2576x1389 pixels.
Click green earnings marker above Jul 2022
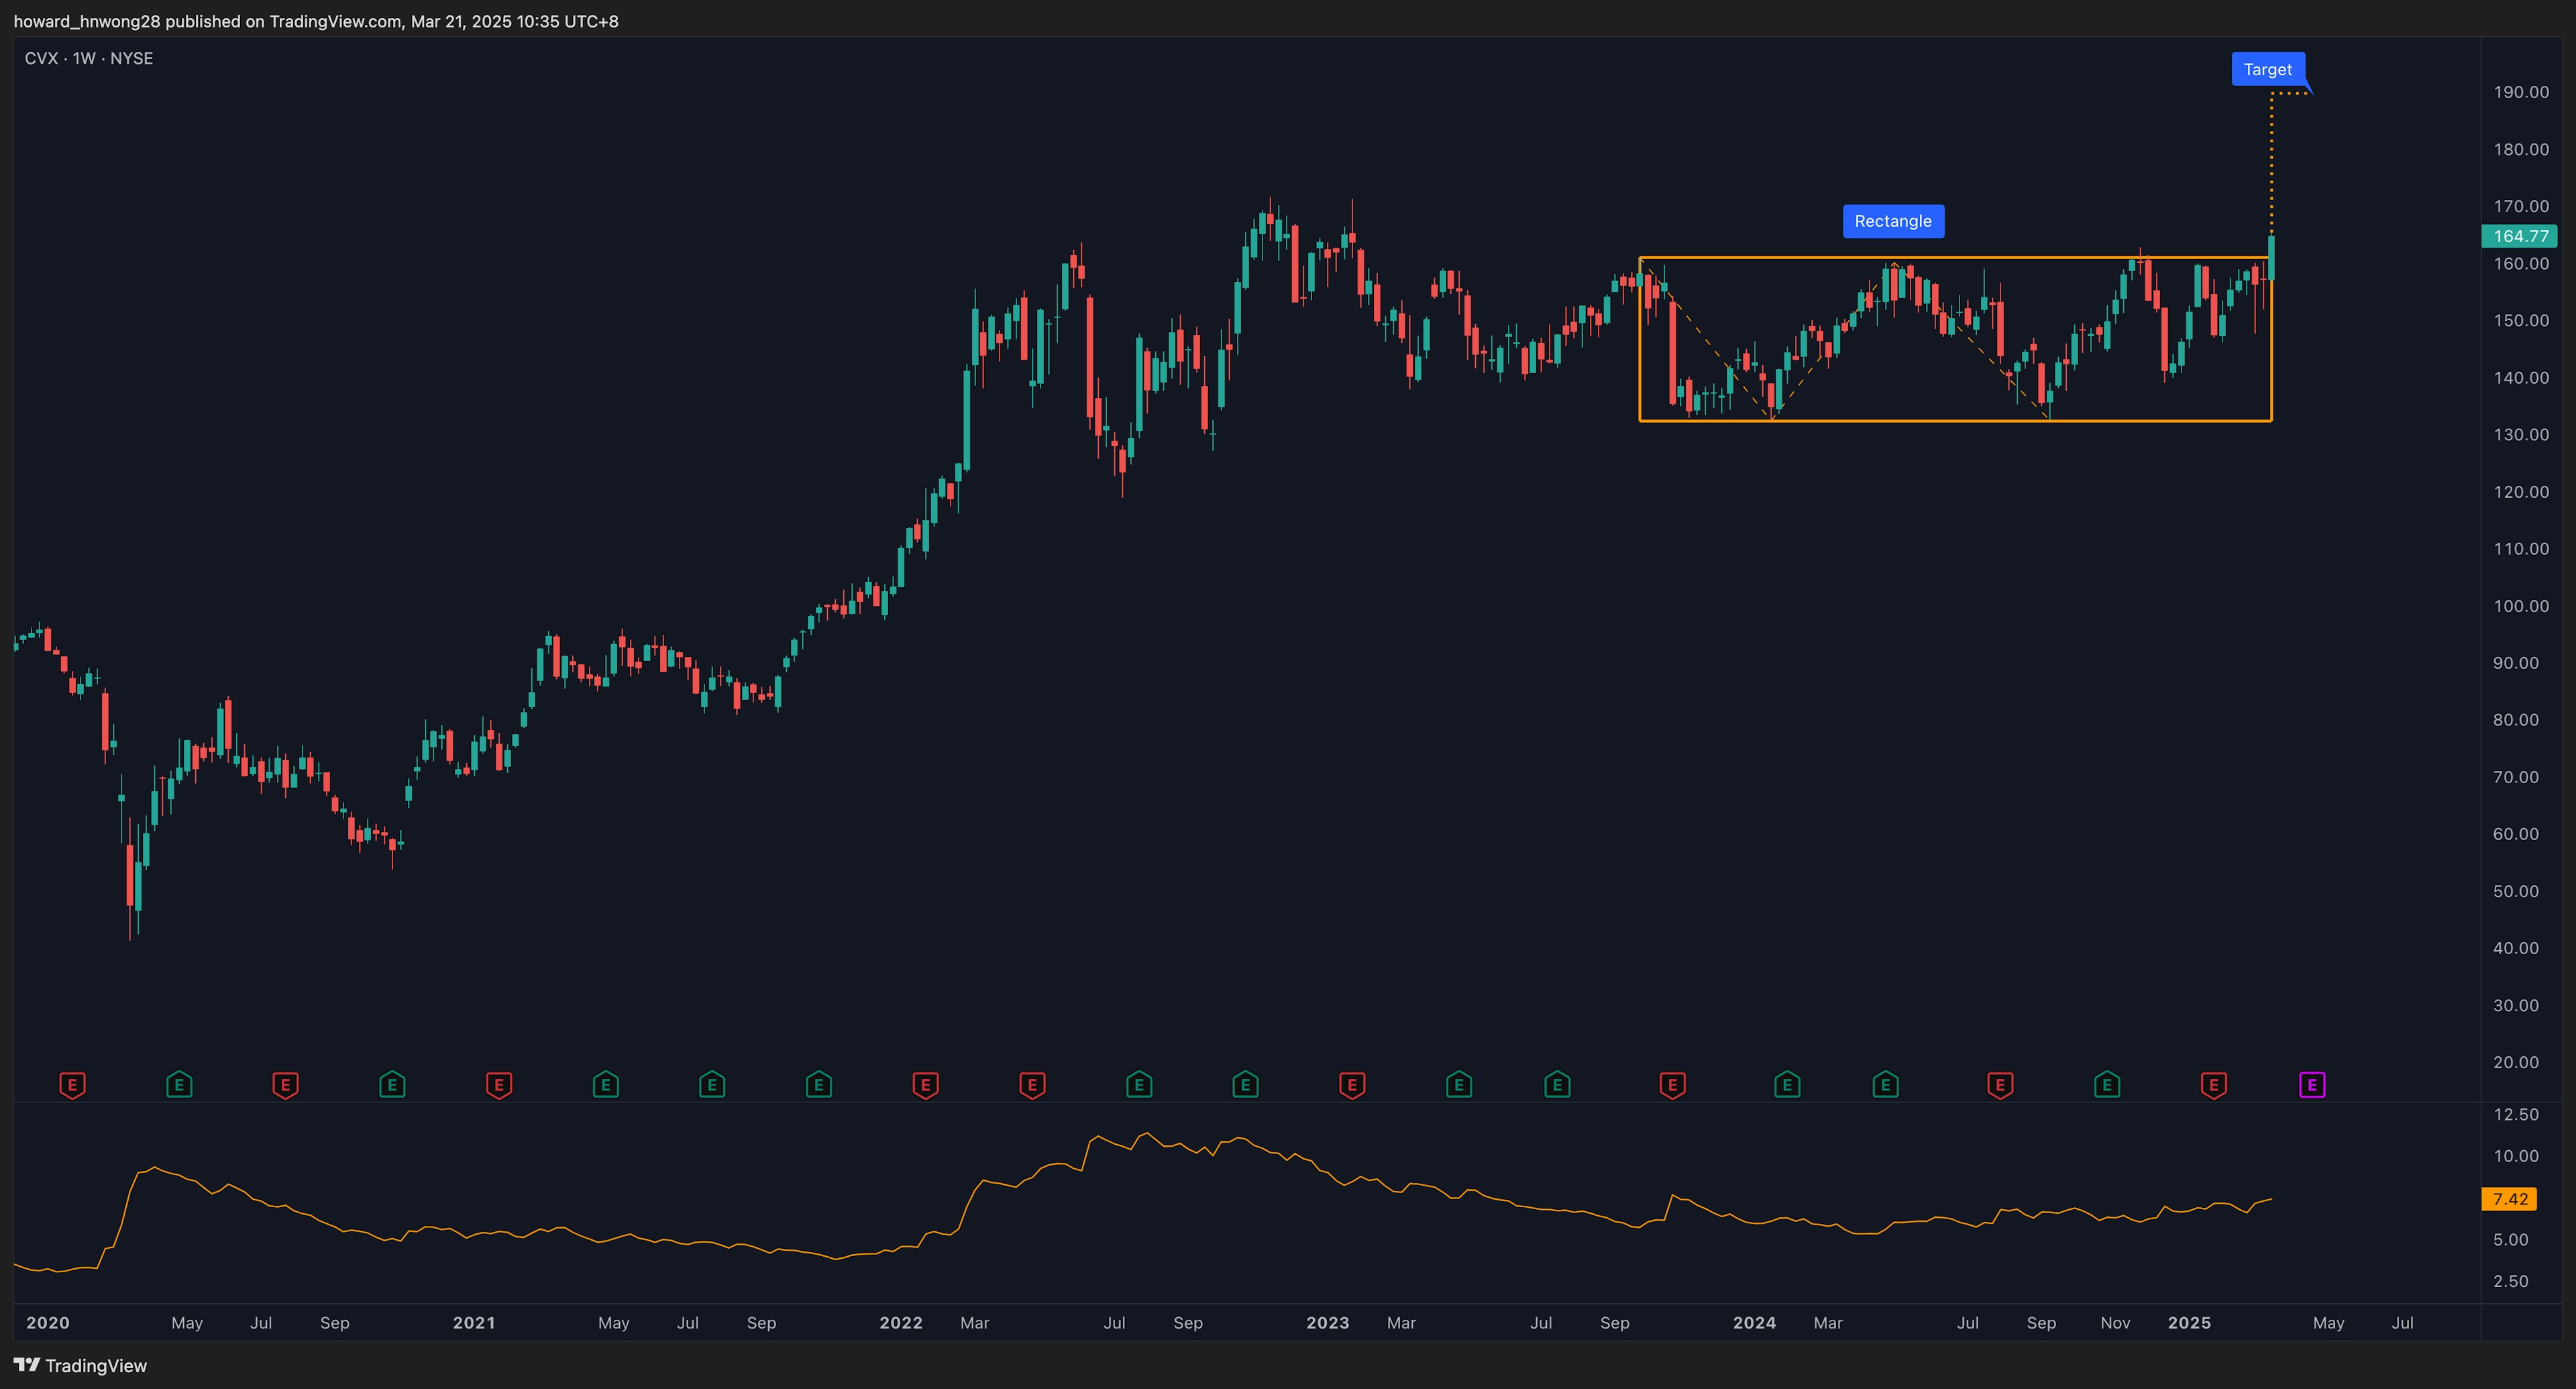click(1139, 1084)
